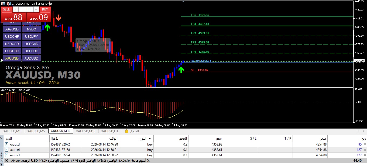Increase lot volume with the up arrow

pos(36,9)
